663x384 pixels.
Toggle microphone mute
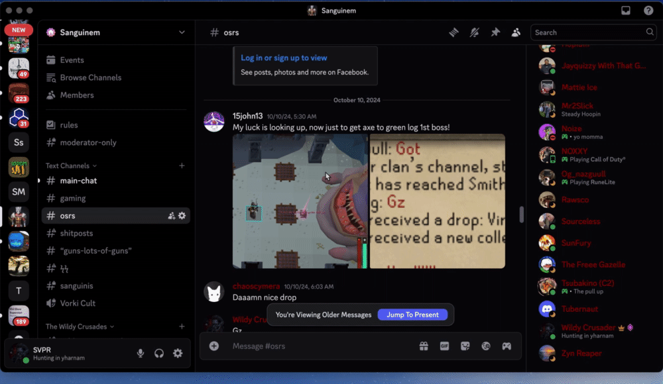click(141, 353)
